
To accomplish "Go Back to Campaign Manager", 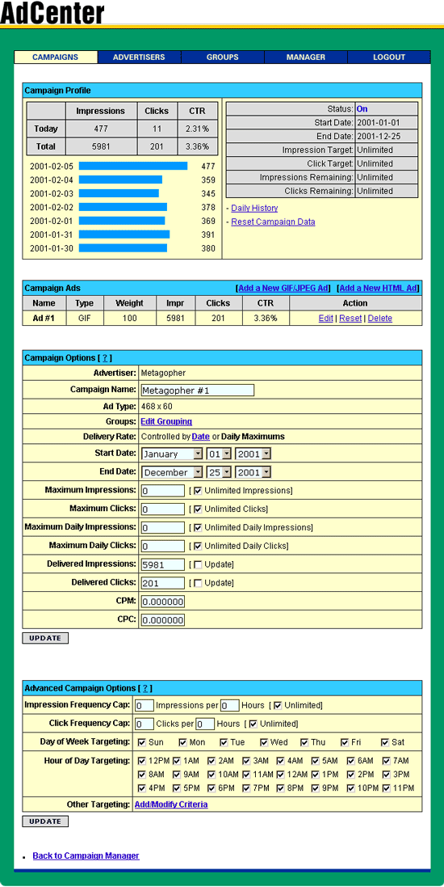I will tap(86, 856).
